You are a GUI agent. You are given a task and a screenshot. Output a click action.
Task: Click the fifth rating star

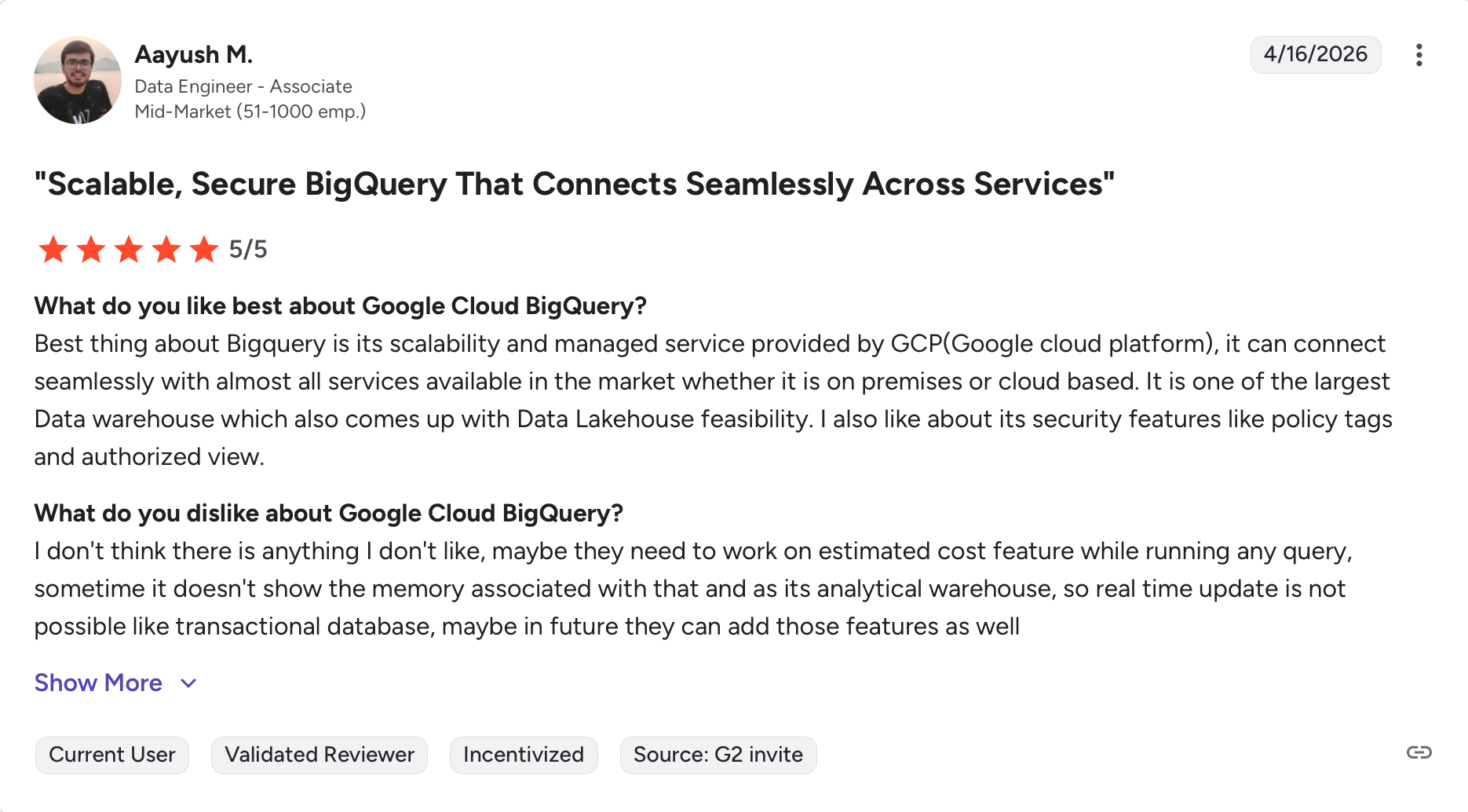[204, 250]
